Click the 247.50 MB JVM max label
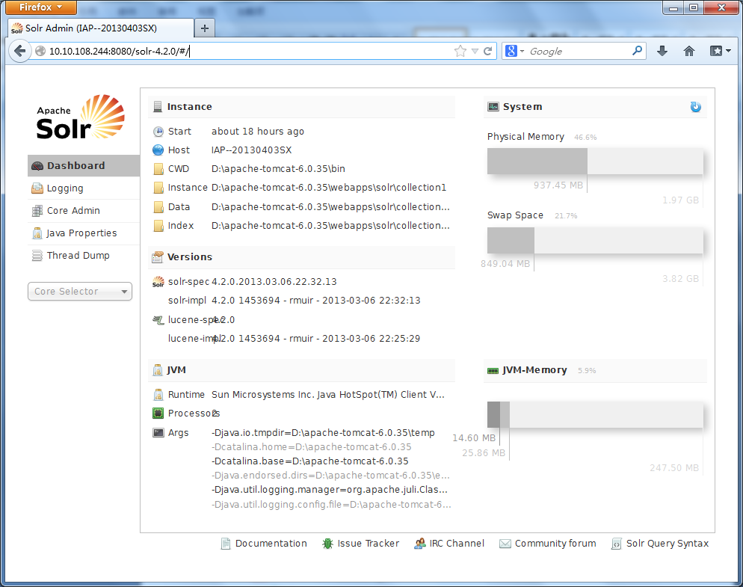Image resolution: width=743 pixels, height=587 pixels. tap(673, 468)
